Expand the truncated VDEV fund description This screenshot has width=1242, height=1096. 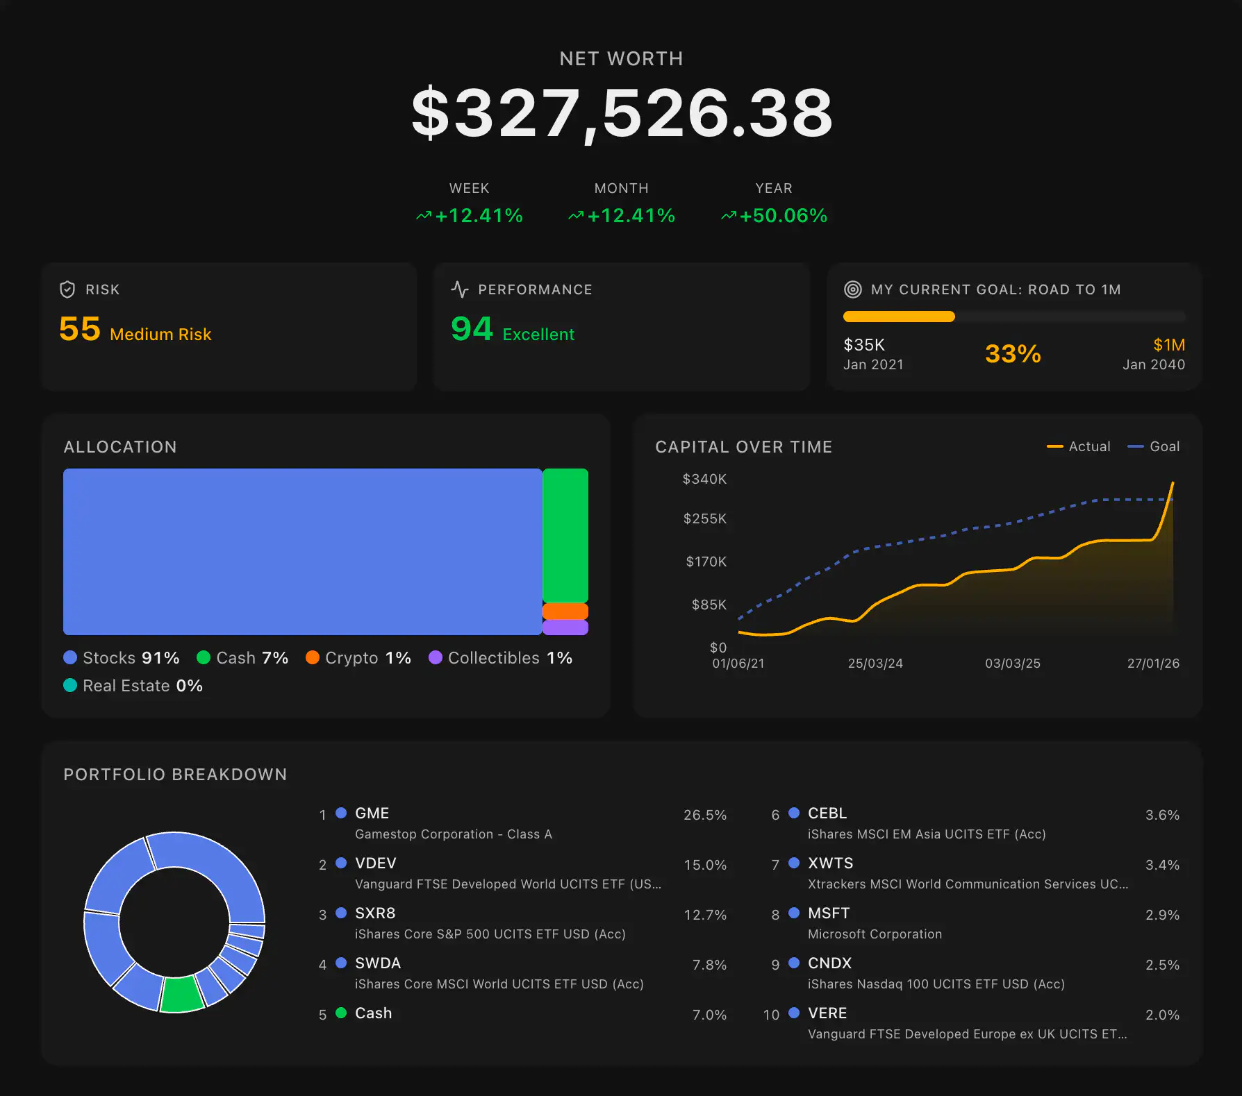(508, 884)
